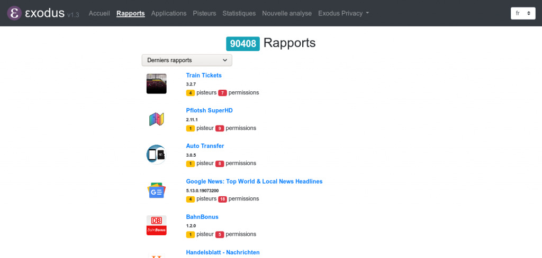
Task: Open the Train Tickets app icon
Action: pyautogui.click(x=156, y=84)
